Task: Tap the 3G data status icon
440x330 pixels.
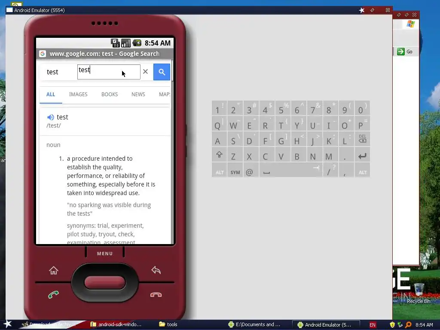Action: (115, 43)
